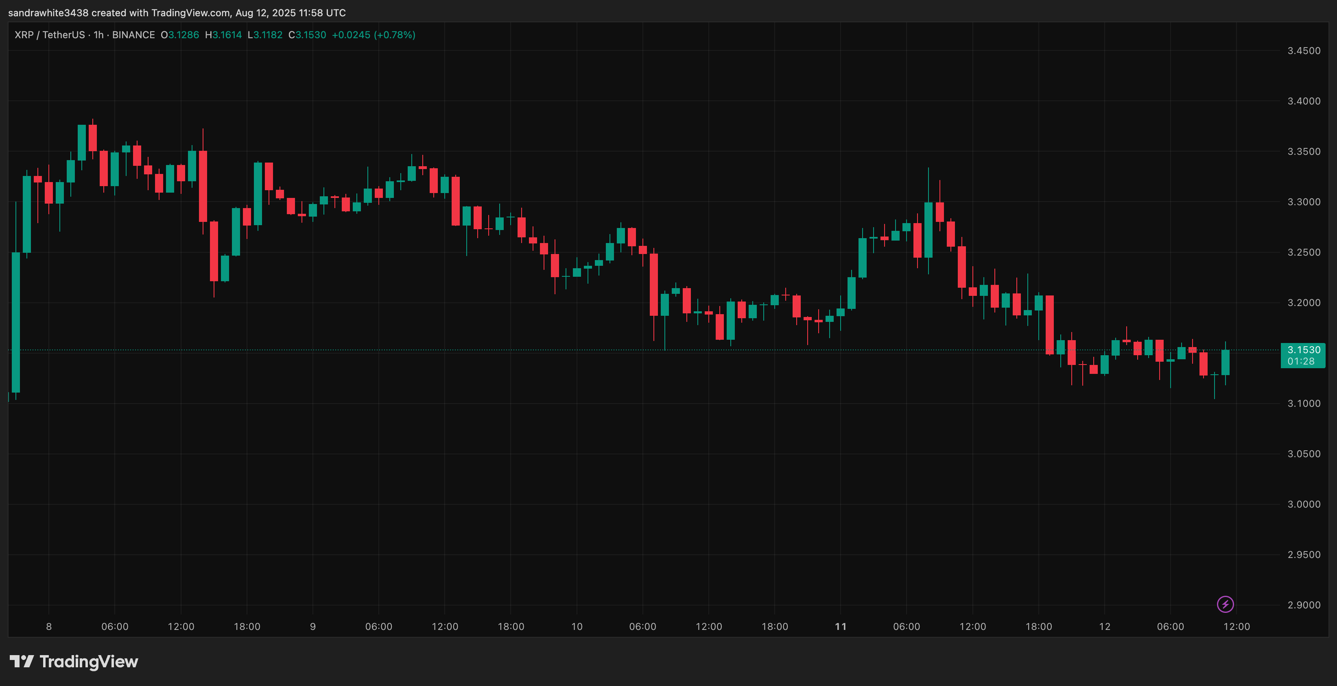The height and width of the screenshot is (686, 1337).
Task: Click the closing price value C3.1530
Action: click(307, 35)
